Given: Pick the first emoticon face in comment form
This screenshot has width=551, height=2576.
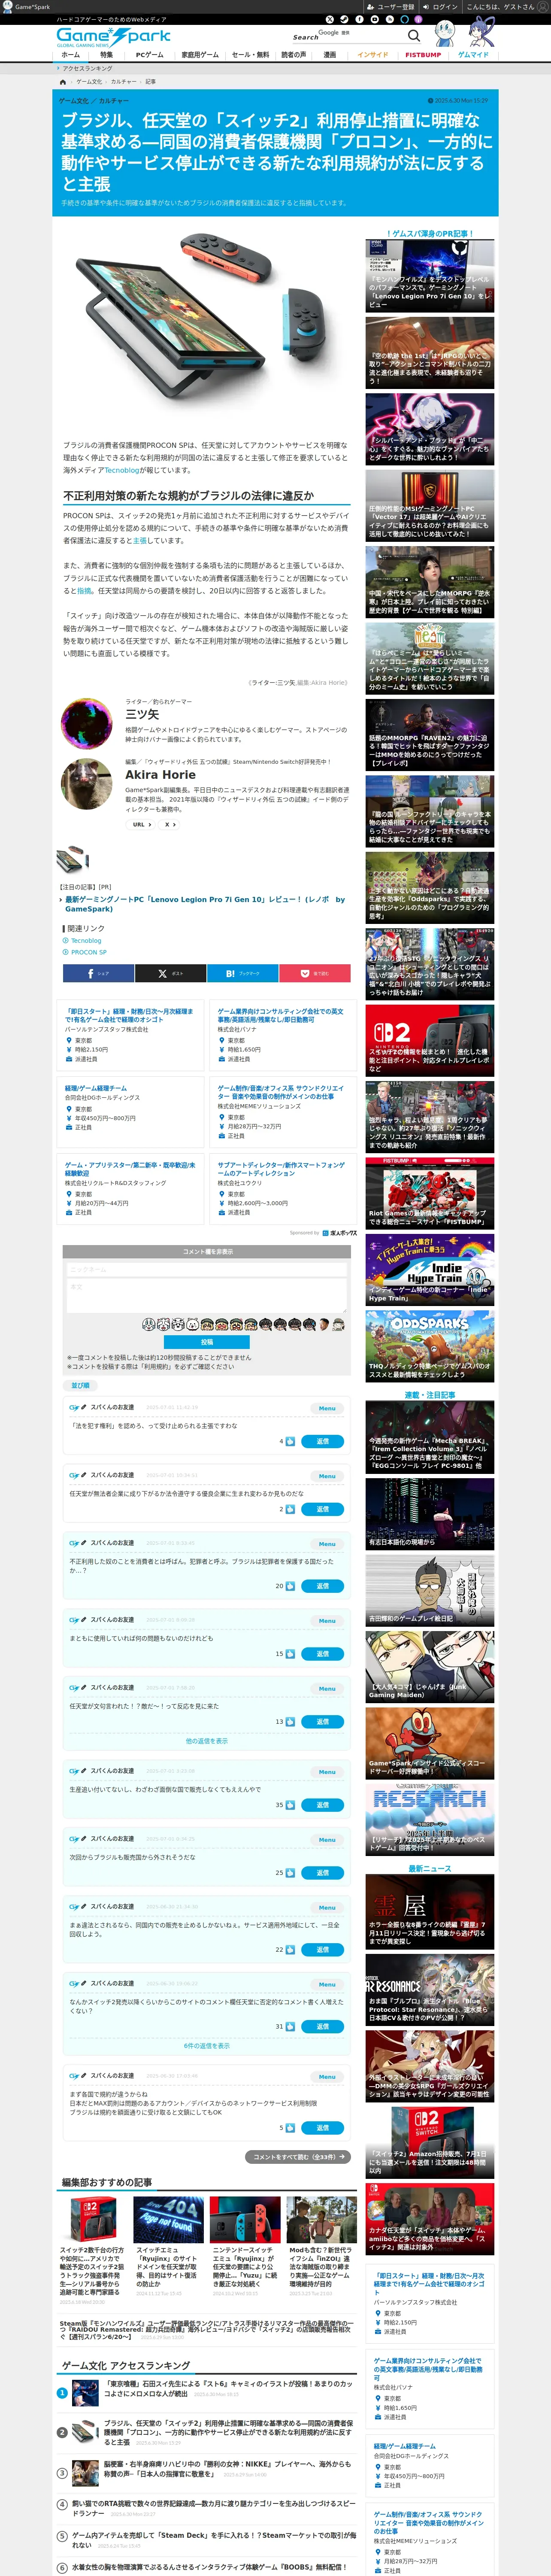Looking at the screenshot, I should click(x=148, y=1324).
